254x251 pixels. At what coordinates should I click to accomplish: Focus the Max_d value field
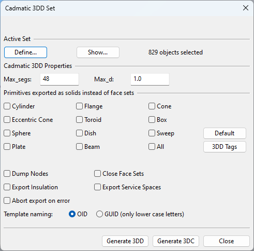tap(150, 79)
